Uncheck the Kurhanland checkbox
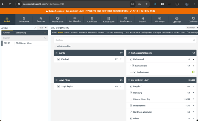 click(x=131, y=59)
